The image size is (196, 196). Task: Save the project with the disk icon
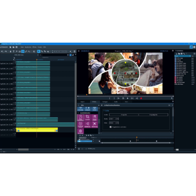click(17, 47)
